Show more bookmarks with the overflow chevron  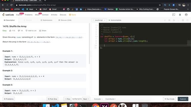click(x=188, y=9)
